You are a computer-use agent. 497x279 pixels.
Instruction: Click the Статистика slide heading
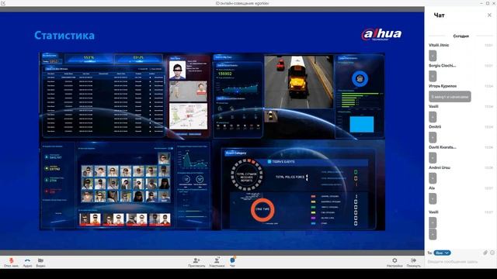pyautogui.click(x=64, y=36)
